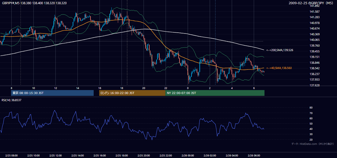
Task: Click the 2009-02-25 GBP/JPY (M5) chart title
Action: pos(311,3)
